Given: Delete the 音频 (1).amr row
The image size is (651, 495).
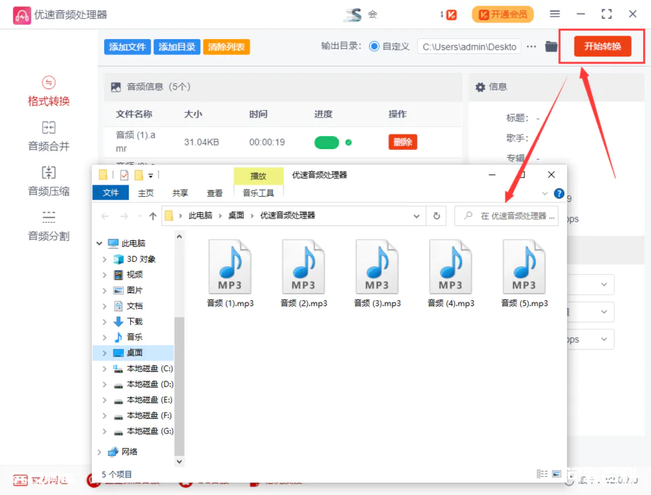Looking at the screenshot, I should point(403,142).
